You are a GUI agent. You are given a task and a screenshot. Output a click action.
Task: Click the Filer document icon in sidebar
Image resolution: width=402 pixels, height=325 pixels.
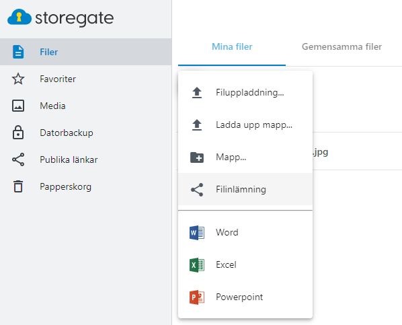(18, 52)
